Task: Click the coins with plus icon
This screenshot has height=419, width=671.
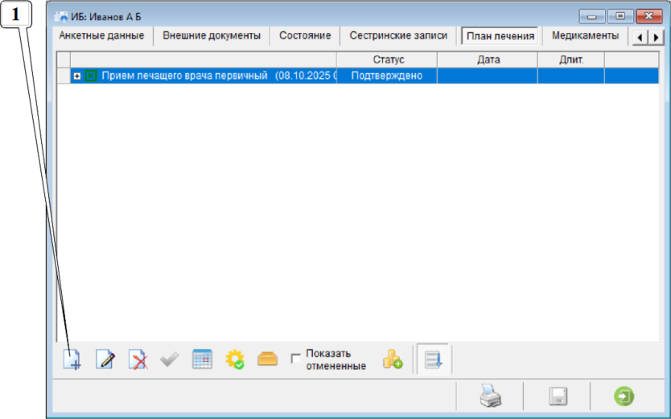Action: point(393,359)
